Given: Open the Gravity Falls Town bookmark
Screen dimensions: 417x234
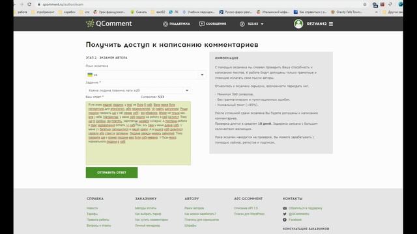Looking at the screenshot, I should pyautogui.click(x=347, y=12).
